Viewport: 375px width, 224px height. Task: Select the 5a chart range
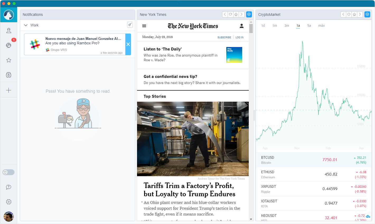coord(309,26)
